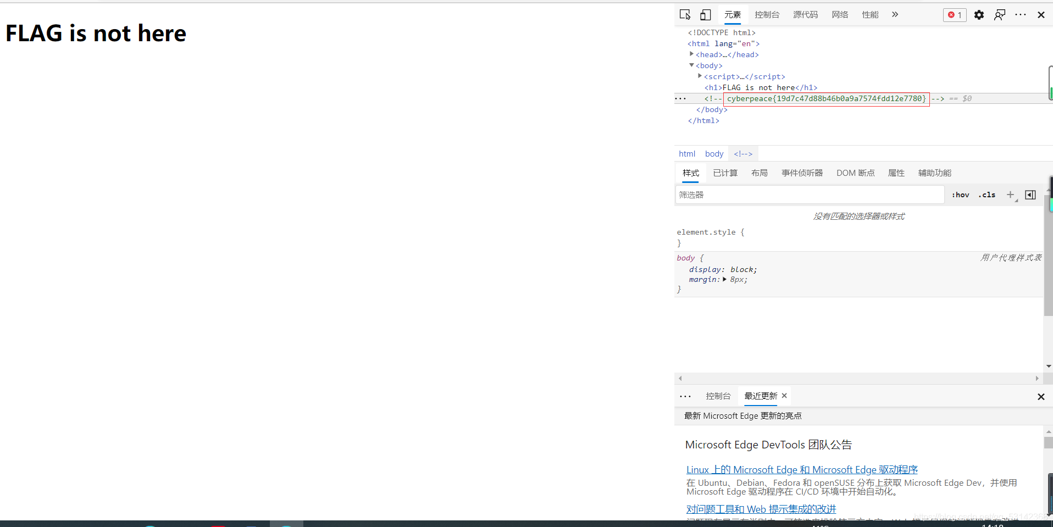This screenshot has width=1053, height=527.
Task: Open the 网络 tab
Action: (840, 15)
